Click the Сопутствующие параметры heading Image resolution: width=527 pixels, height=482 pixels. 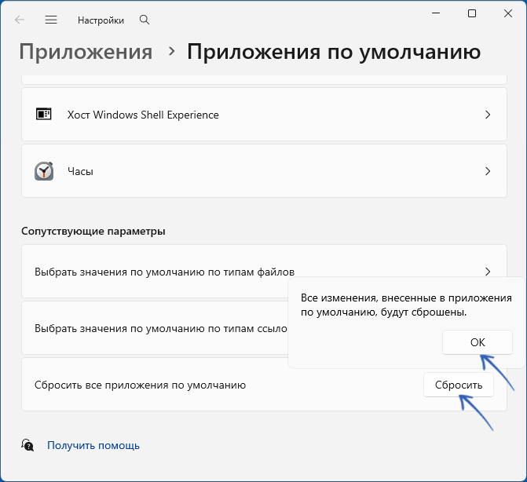93,231
